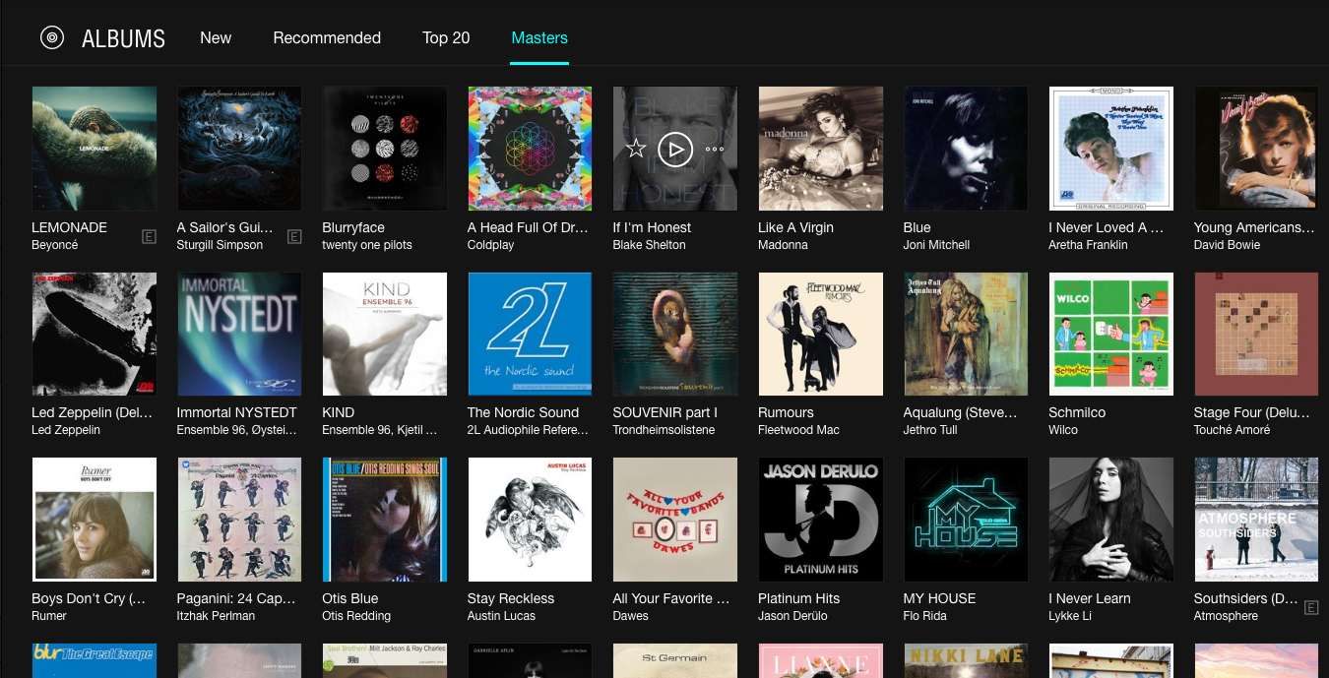Go to artist Fleetwood Mac
The height and width of the screenshot is (678, 1329).
click(x=801, y=430)
